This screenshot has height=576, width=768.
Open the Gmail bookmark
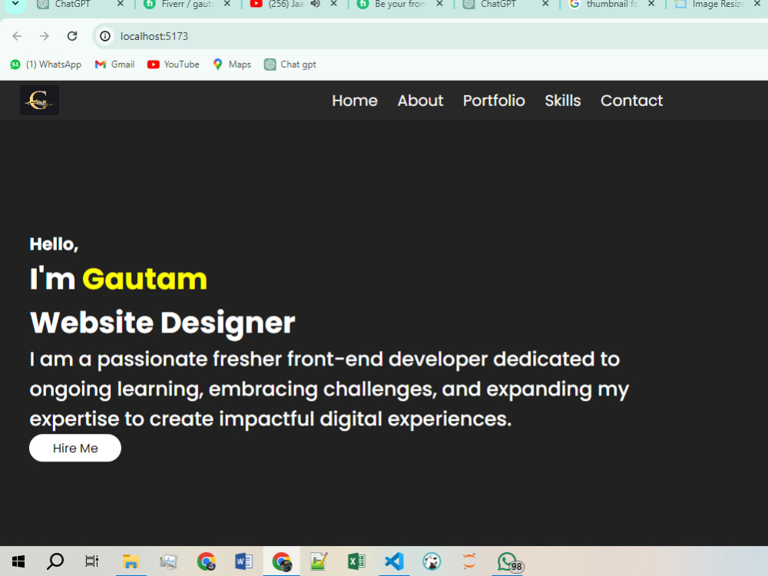click(114, 65)
